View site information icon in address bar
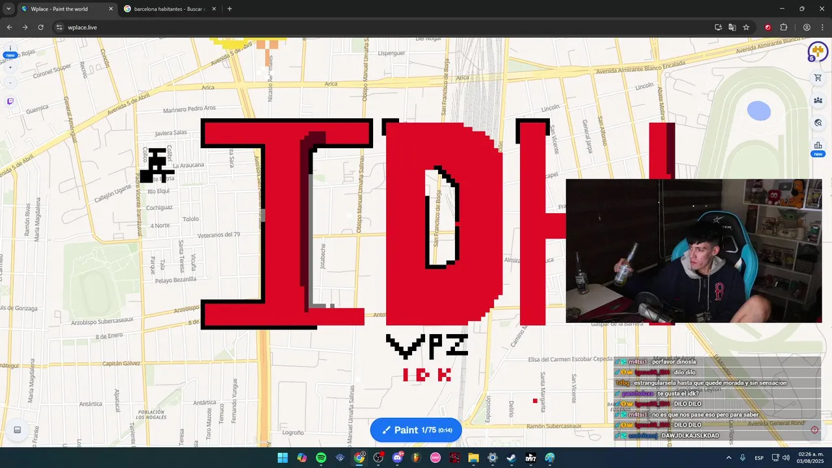 [59, 27]
